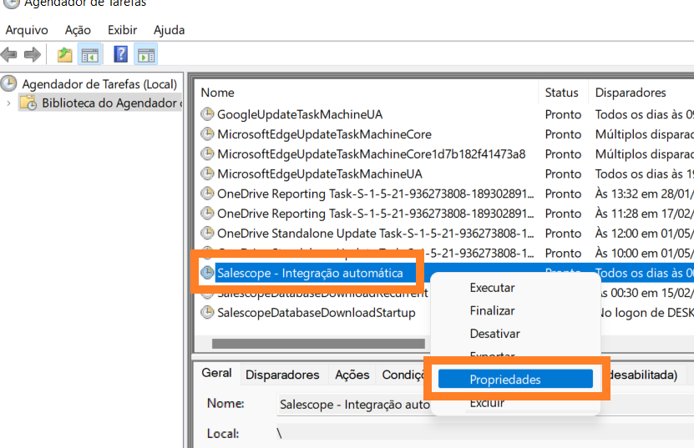Select the OneDrive Reporting Task with 13:32 trigger
This screenshot has width=694, height=448.
click(375, 194)
